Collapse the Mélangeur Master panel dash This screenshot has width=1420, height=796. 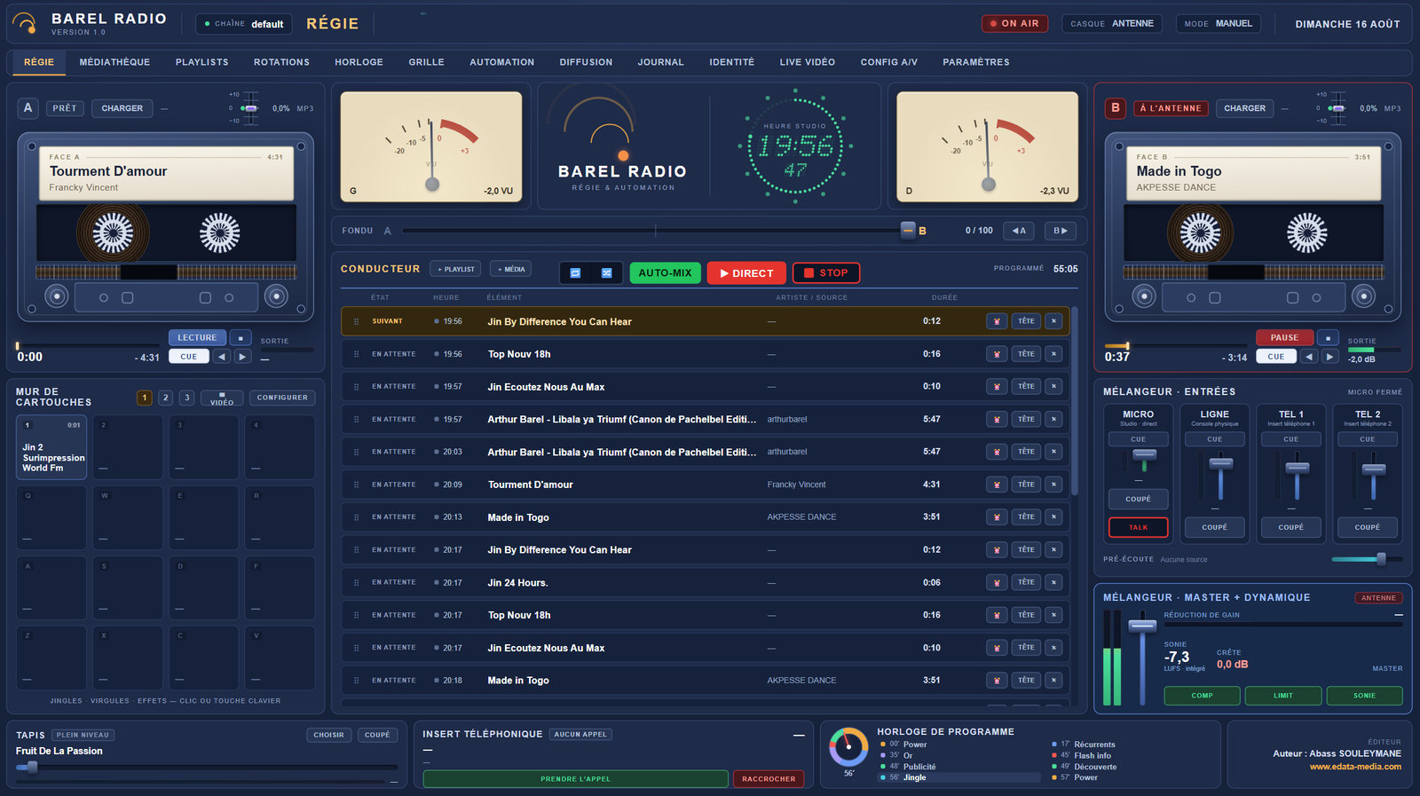1398,615
